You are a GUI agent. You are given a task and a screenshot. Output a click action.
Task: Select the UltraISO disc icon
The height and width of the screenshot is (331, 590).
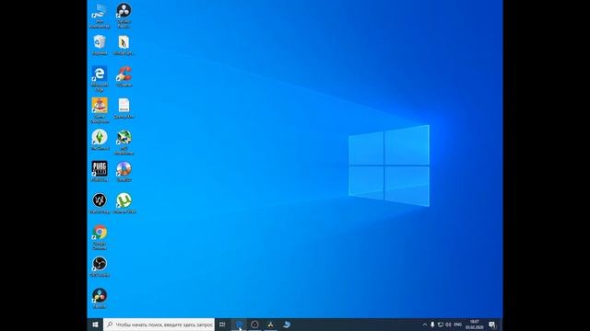click(x=124, y=172)
